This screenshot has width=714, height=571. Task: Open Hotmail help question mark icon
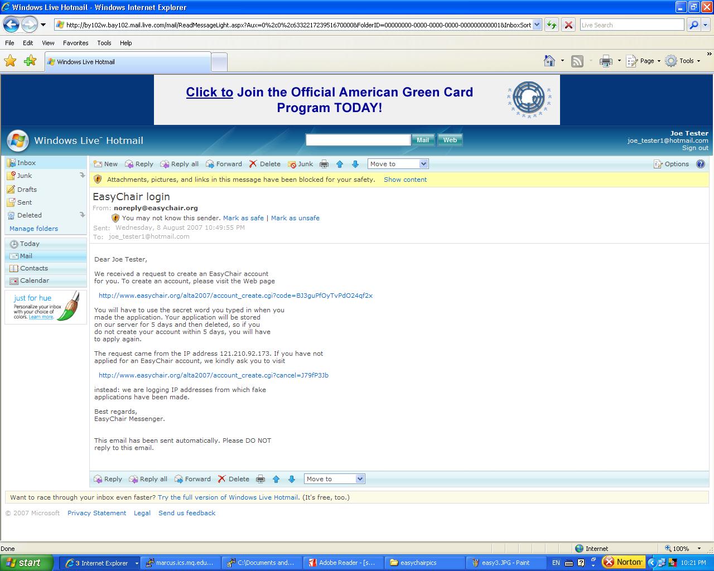(701, 164)
